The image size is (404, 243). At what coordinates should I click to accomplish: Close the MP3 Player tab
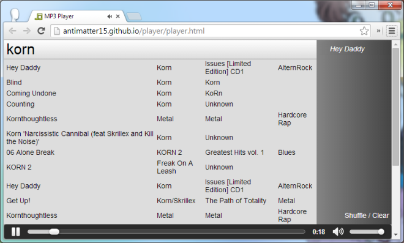118,17
